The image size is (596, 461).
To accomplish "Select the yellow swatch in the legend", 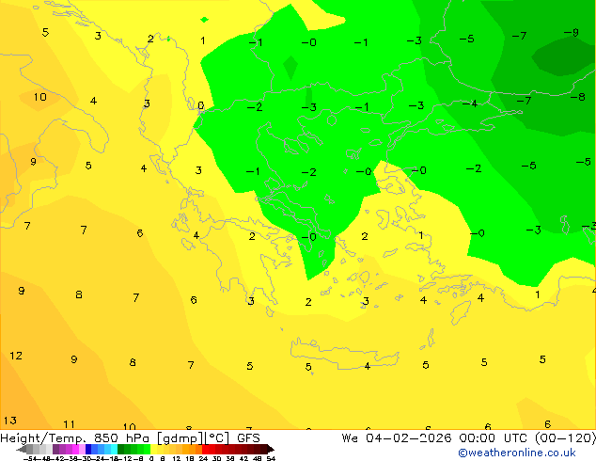I will point(153,449).
